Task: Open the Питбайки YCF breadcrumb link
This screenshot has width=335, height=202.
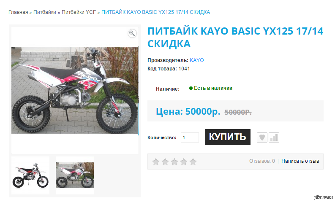Action: (x=79, y=12)
